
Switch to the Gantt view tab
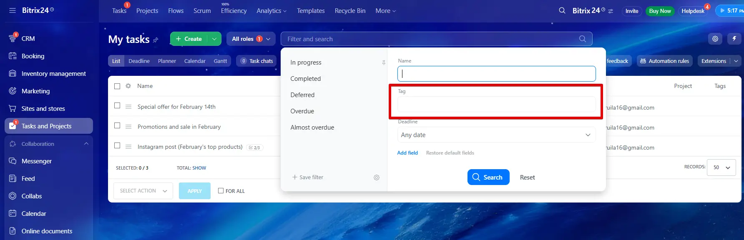(220, 61)
